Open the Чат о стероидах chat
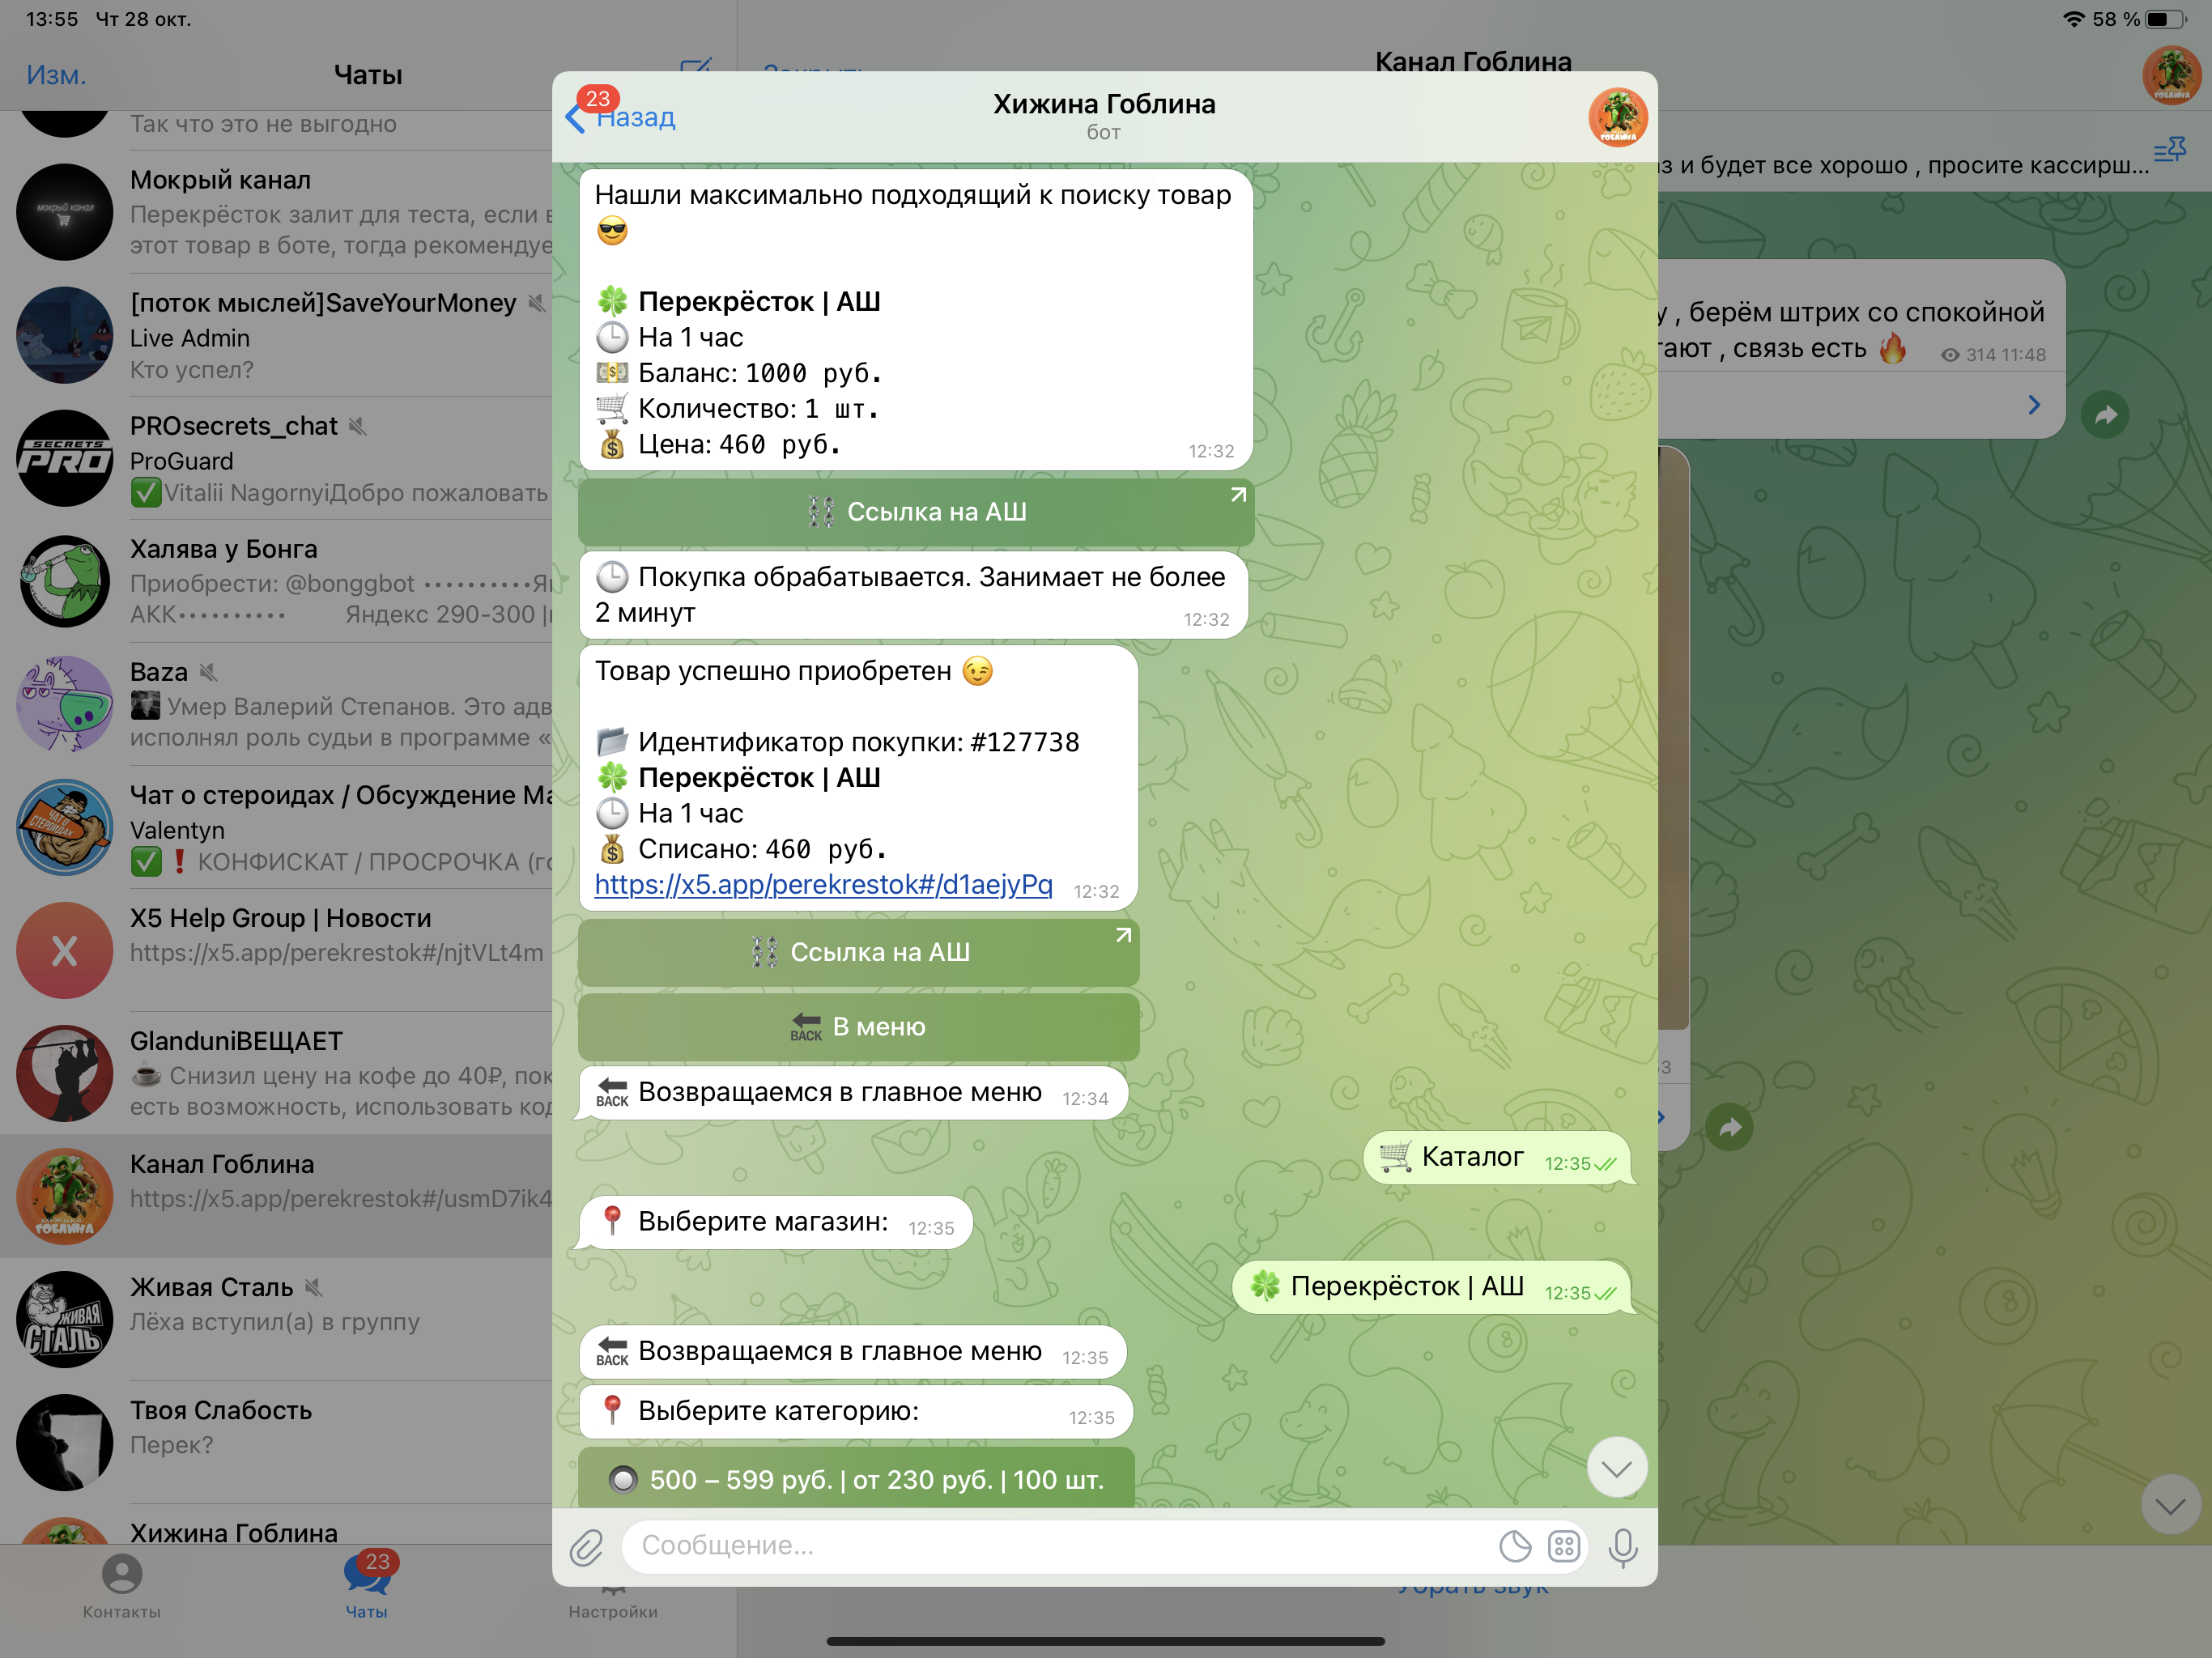 [276, 827]
